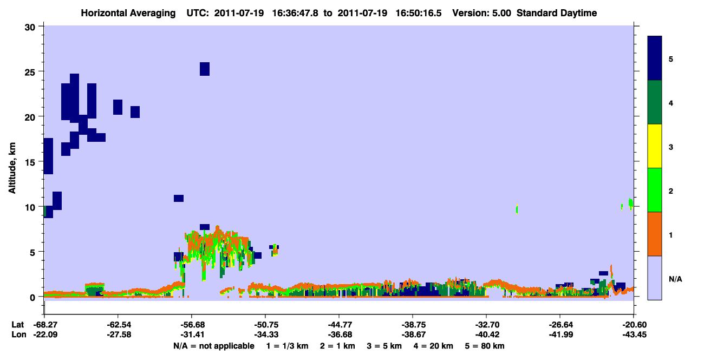Click the colorbar label 'N/A'
704x361 pixels.
point(675,279)
